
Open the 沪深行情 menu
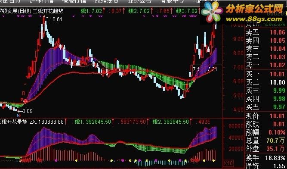[x=41, y=1]
